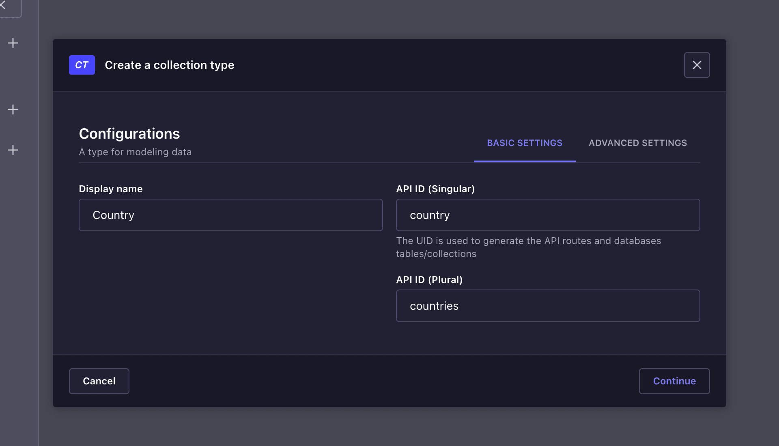Click the blue CT collection type badge
The width and height of the screenshot is (779, 446).
tap(82, 65)
